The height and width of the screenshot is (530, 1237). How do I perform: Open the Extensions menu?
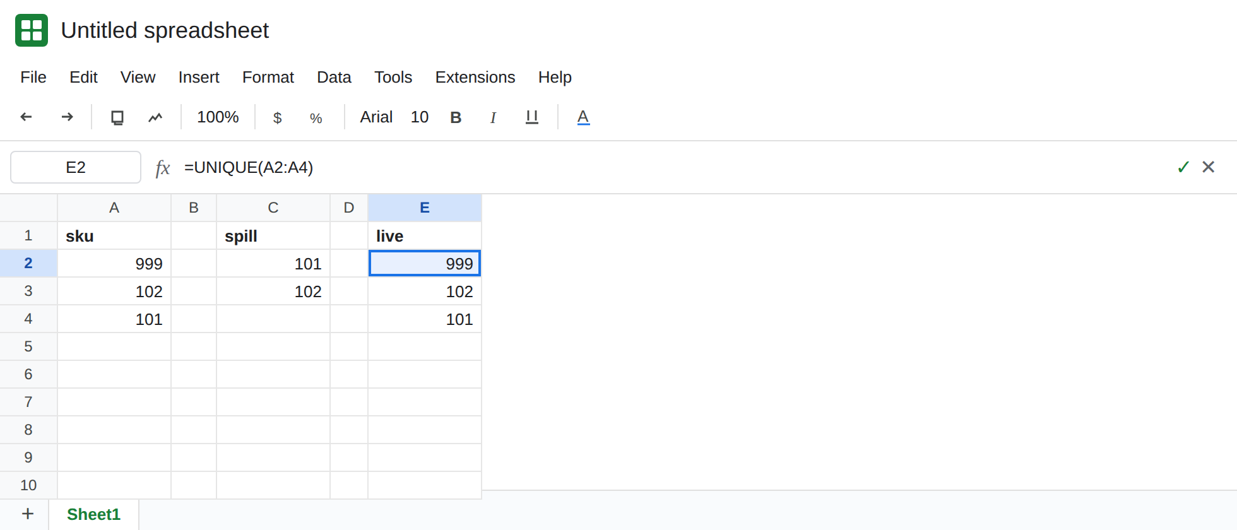pos(475,77)
